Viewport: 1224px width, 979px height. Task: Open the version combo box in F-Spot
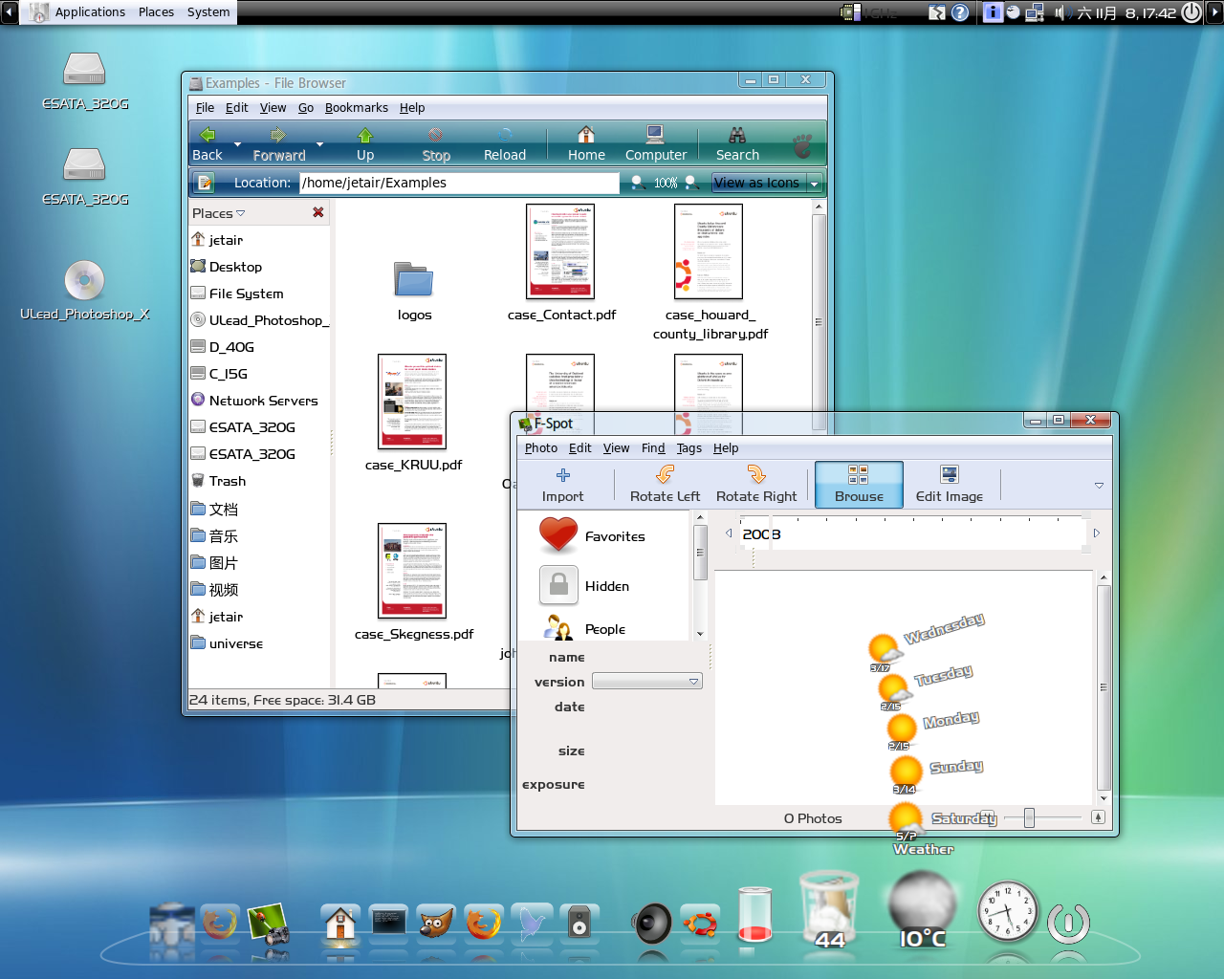(x=647, y=682)
